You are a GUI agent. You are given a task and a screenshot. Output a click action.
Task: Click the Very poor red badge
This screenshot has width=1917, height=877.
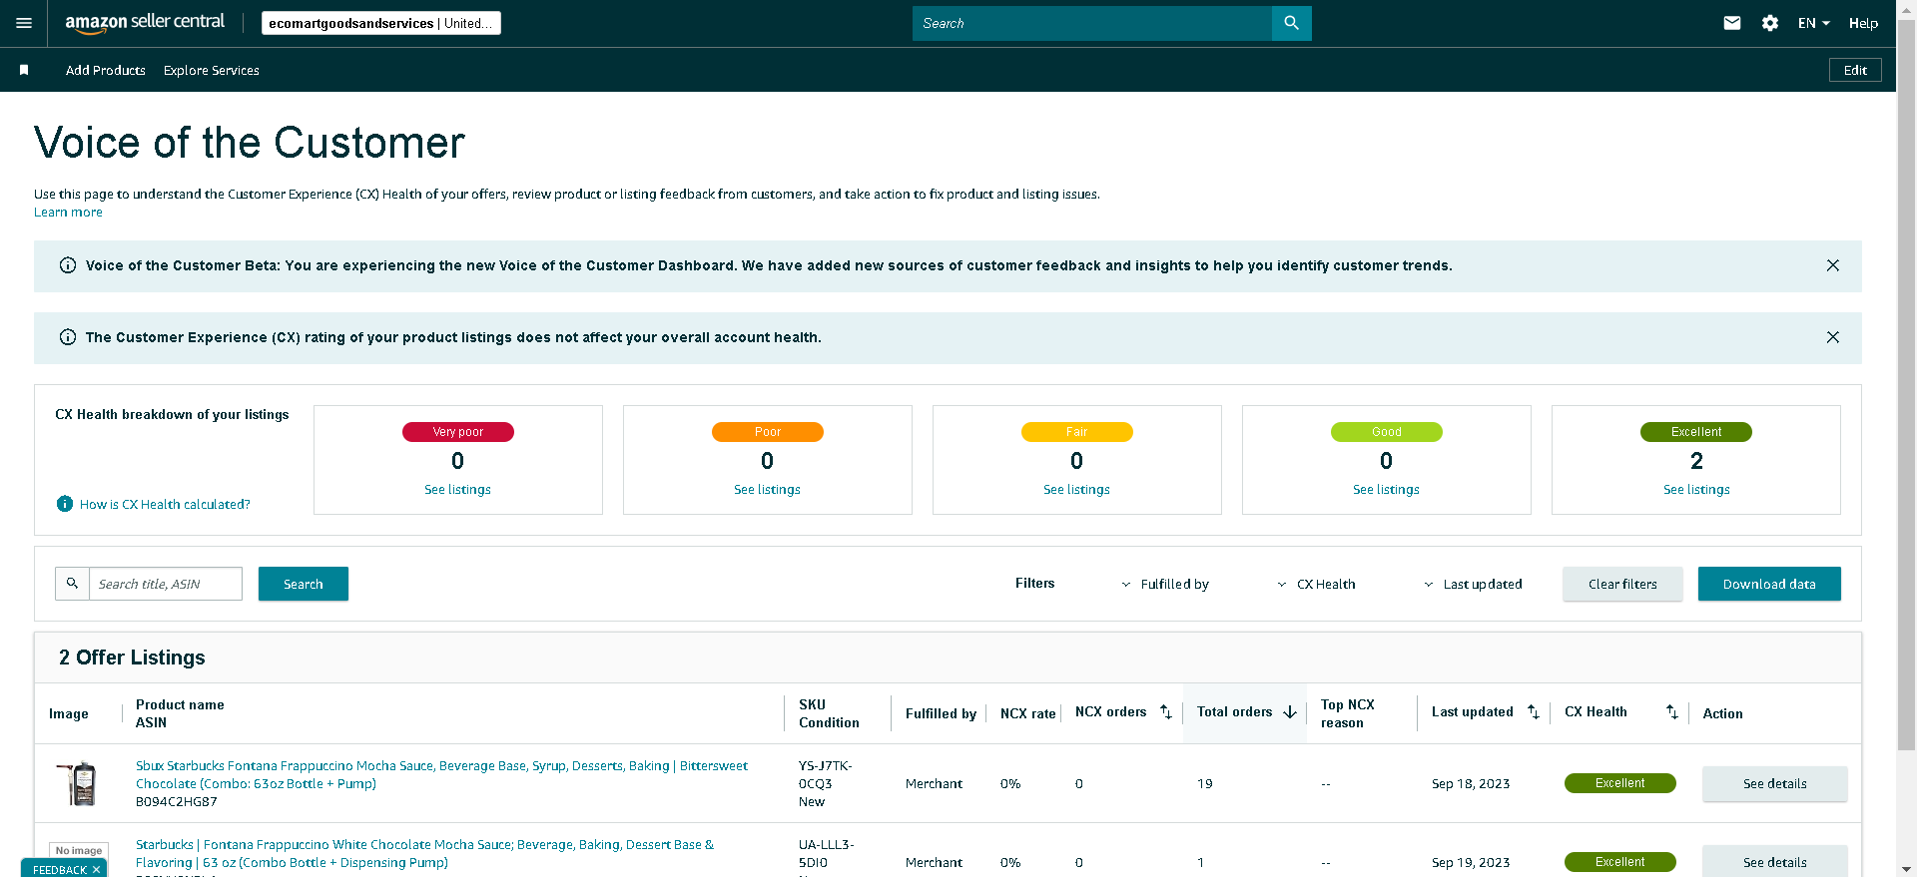click(458, 432)
